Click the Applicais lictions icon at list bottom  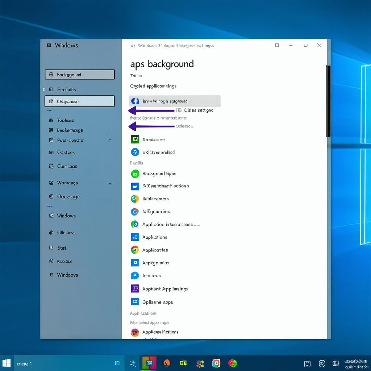pos(135,332)
